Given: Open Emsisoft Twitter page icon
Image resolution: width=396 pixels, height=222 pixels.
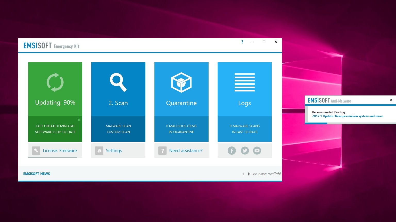Looking at the screenshot, I should tap(245, 151).
